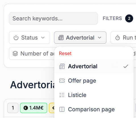Uncheck the Advertorial option checkmark
This screenshot has width=136, height=118.
click(x=126, y=66)
